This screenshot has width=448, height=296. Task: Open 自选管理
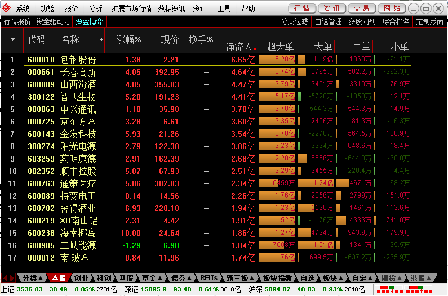[x=329, y=22]
